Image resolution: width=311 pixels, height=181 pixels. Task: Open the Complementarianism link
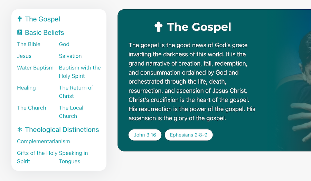click(44, 141)
